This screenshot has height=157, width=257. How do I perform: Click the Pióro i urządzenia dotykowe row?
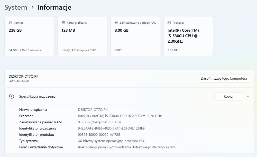pyautogui.click(x=41, y=147)
